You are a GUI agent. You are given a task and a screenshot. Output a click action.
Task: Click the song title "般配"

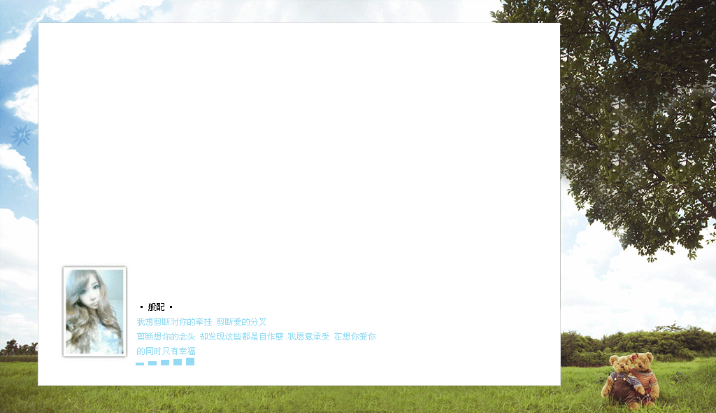[x=156, y=307]
